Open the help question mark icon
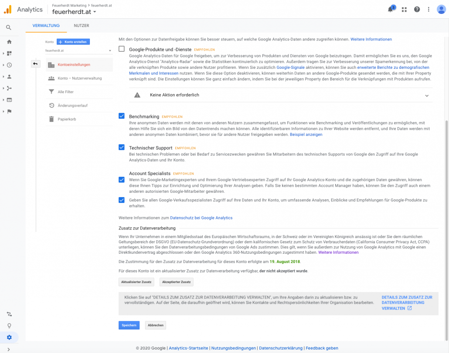This screenshot has height=353, width=449. click(417, 10)
